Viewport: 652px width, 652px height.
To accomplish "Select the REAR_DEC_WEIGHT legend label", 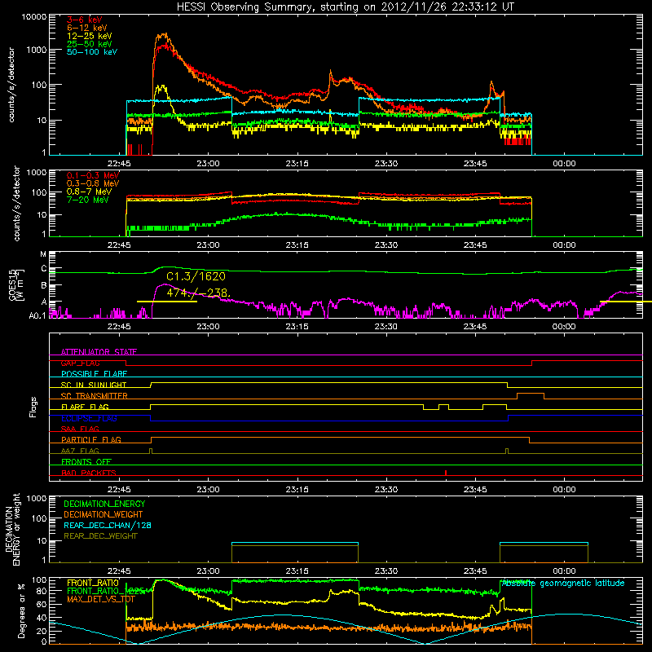I will click(x=100, y=536).
